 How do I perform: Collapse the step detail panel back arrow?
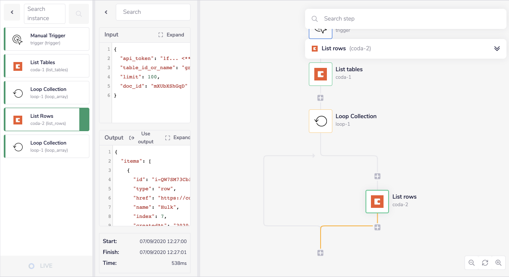click(x=106, y=12)
